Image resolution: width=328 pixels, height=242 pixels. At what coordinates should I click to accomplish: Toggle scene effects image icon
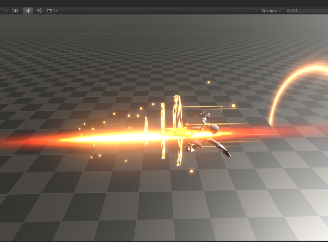pos(50,11)
